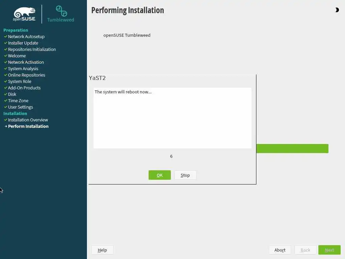
Task: Click checkmark icon beside Installation Overview
Action: coord(5,120)
